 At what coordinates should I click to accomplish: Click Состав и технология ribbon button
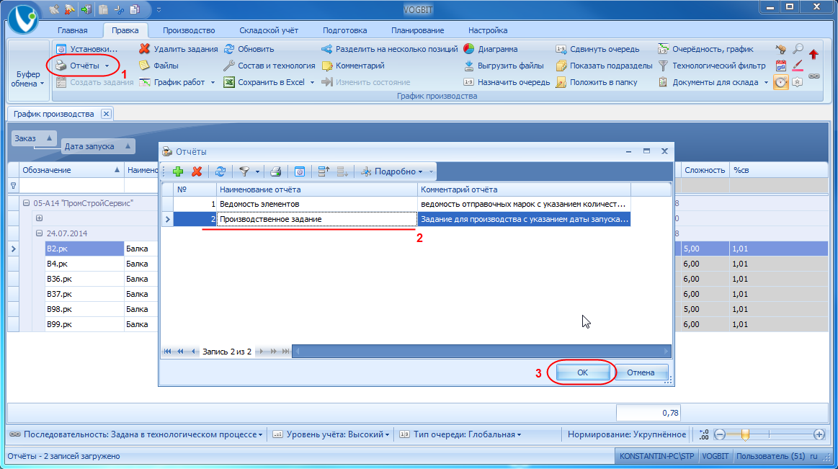269,66
